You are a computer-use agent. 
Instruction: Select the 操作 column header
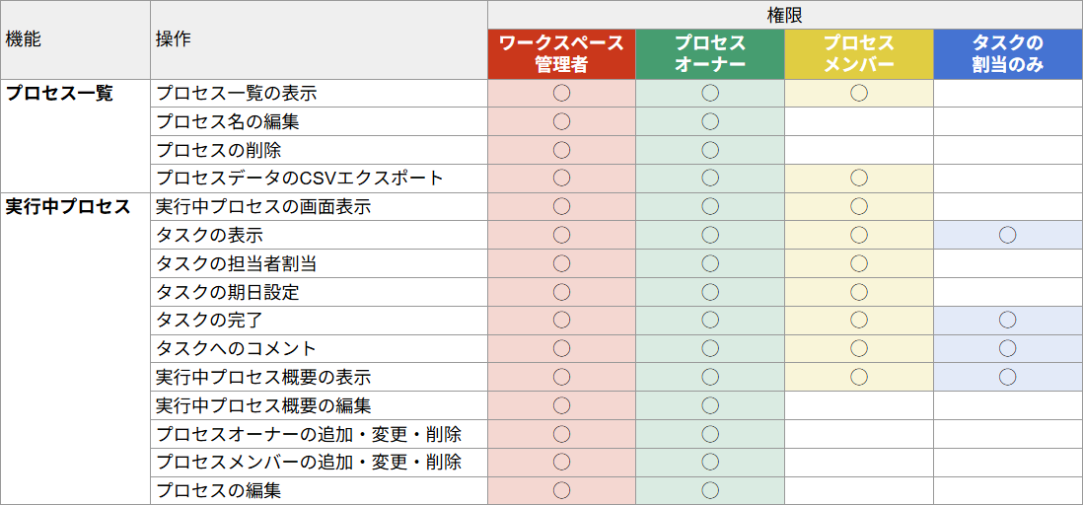pyautogui.click(x=174, y=39)
